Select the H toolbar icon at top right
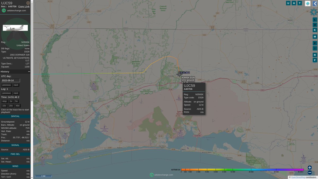The height and width of the screenshot is (179, 318). point(294,3)
